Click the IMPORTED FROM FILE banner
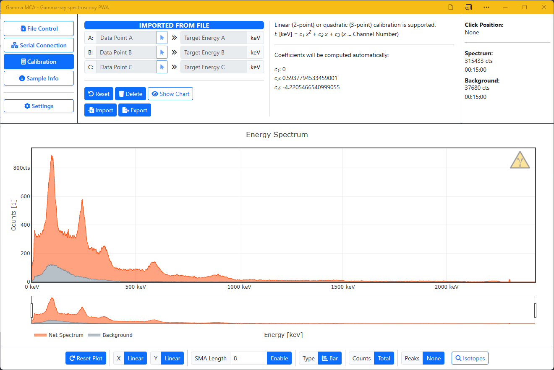554x370 pixels. coord(174,25)
